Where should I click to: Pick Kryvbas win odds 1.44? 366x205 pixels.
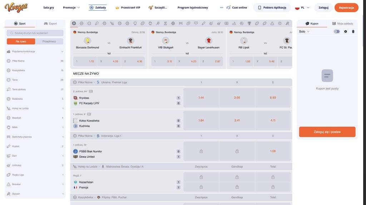pos(201,98)
